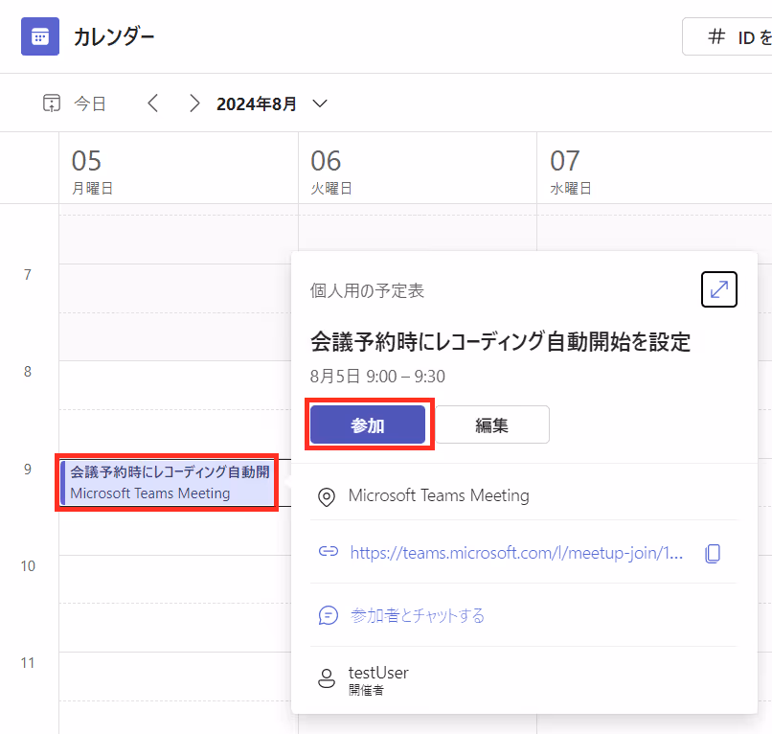Image resolution: width=772 pixels, height=734 pixels.
Task: Click the Microsoft Teams Meeting location text in popup
Action: [x=439, y=495]
